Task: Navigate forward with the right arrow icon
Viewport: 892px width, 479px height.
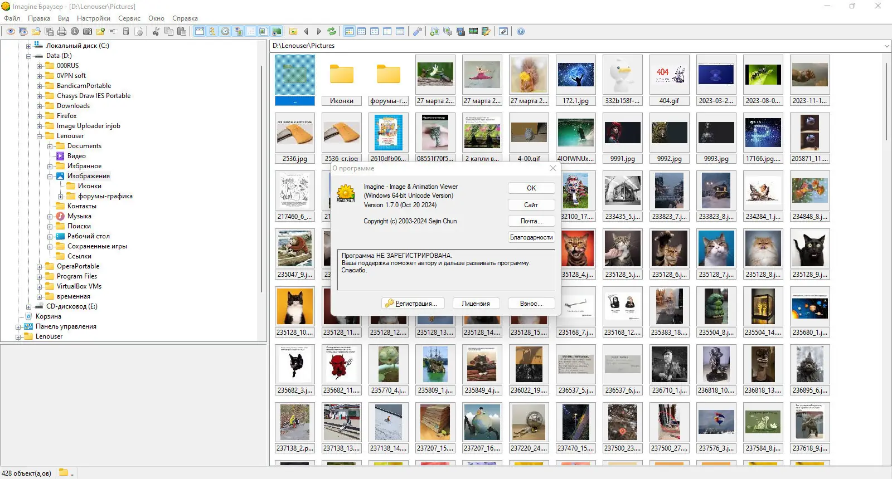Action: point(319,32)
